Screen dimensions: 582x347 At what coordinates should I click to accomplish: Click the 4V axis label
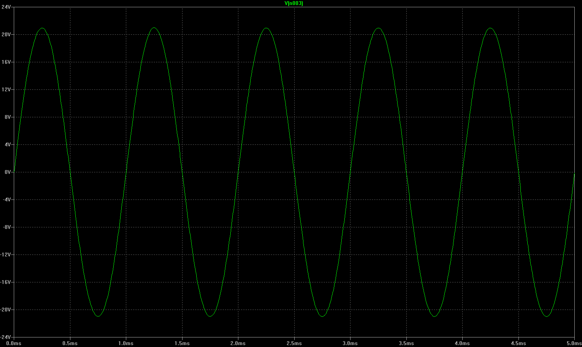(8, 144)
